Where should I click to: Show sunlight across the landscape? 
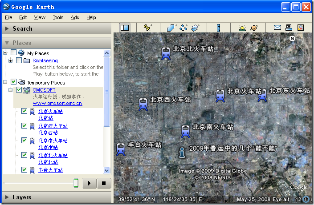click(242, 28)
